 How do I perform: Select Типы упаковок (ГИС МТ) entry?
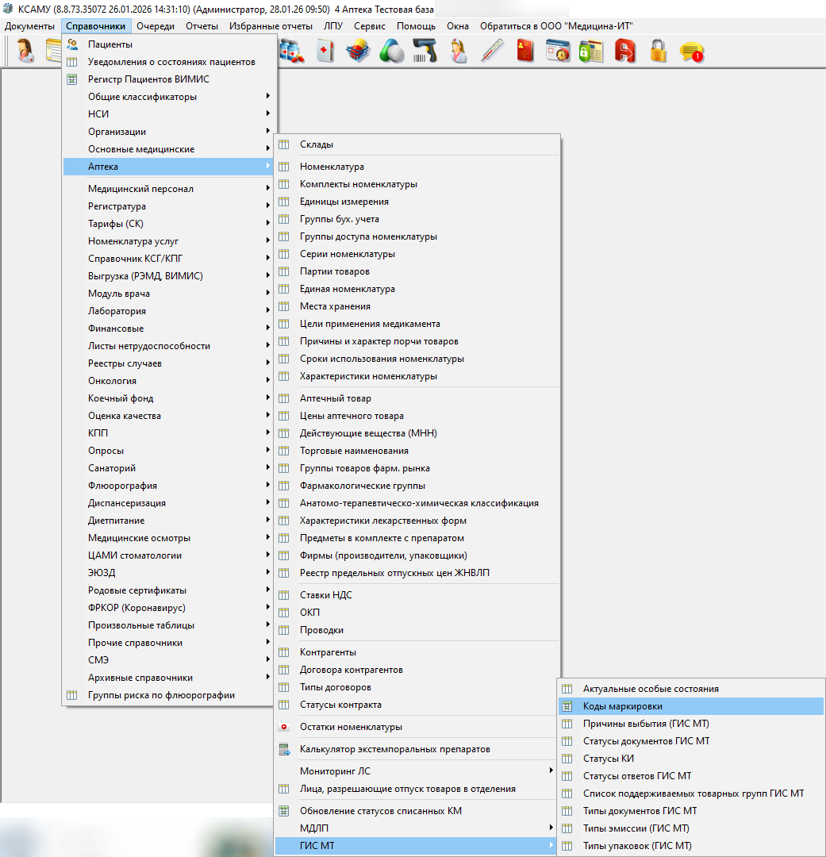(x=637, y=846)
